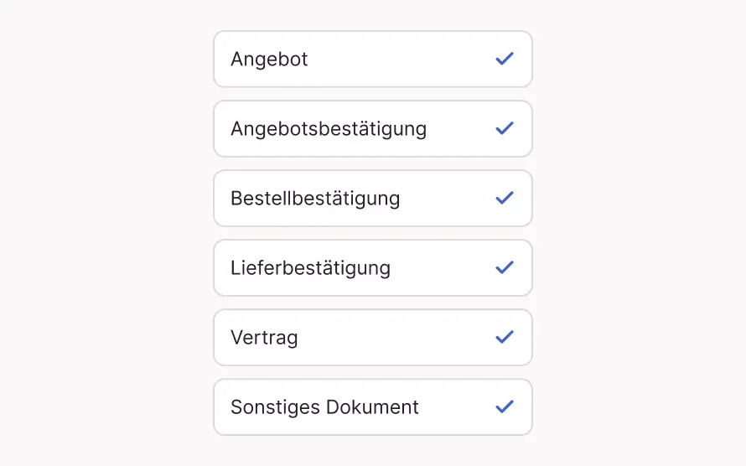Viewport: 746px width, 466px height.
Task: Click the Lieferbestätigung checkmark icon
Action: tap(504, 267)
